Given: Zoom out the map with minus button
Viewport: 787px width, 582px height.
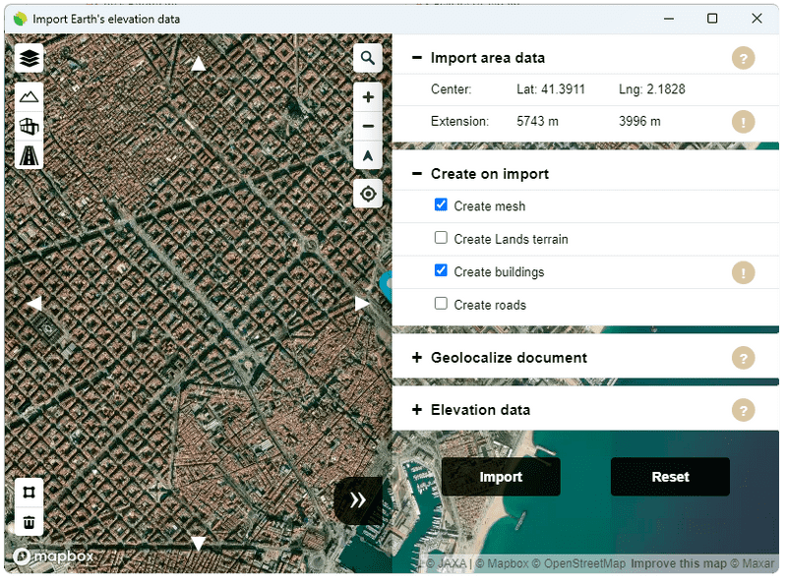Looking at the screenshot, I should coord(368,126).
